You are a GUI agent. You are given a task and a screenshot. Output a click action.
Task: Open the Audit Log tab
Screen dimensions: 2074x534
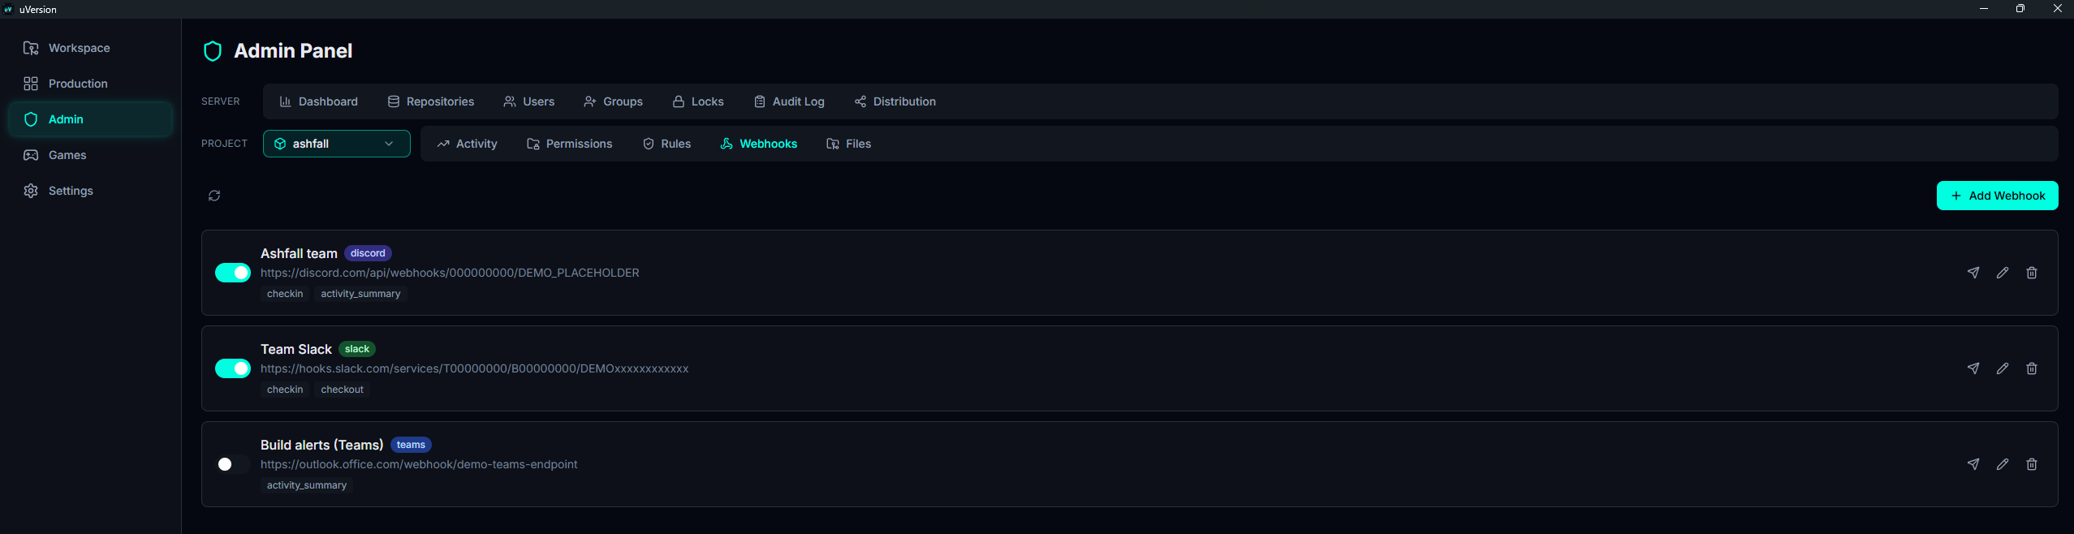tap(789, 101)
